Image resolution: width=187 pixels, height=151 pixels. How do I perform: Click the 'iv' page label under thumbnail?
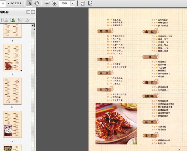12,107
